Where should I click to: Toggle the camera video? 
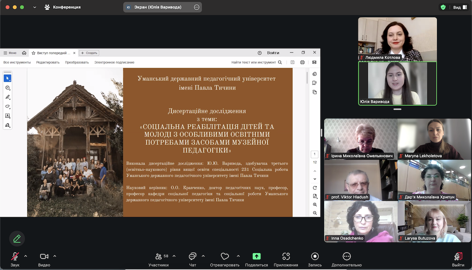44,256
